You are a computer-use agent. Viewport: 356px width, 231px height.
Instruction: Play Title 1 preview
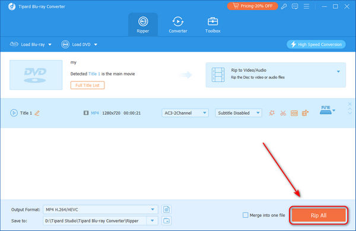click(x=14, y=113)
